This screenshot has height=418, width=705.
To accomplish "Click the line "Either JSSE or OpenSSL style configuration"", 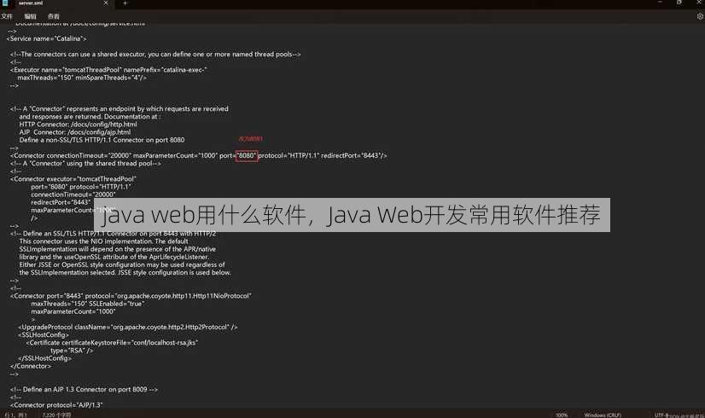I will click(x=122, y=264).
